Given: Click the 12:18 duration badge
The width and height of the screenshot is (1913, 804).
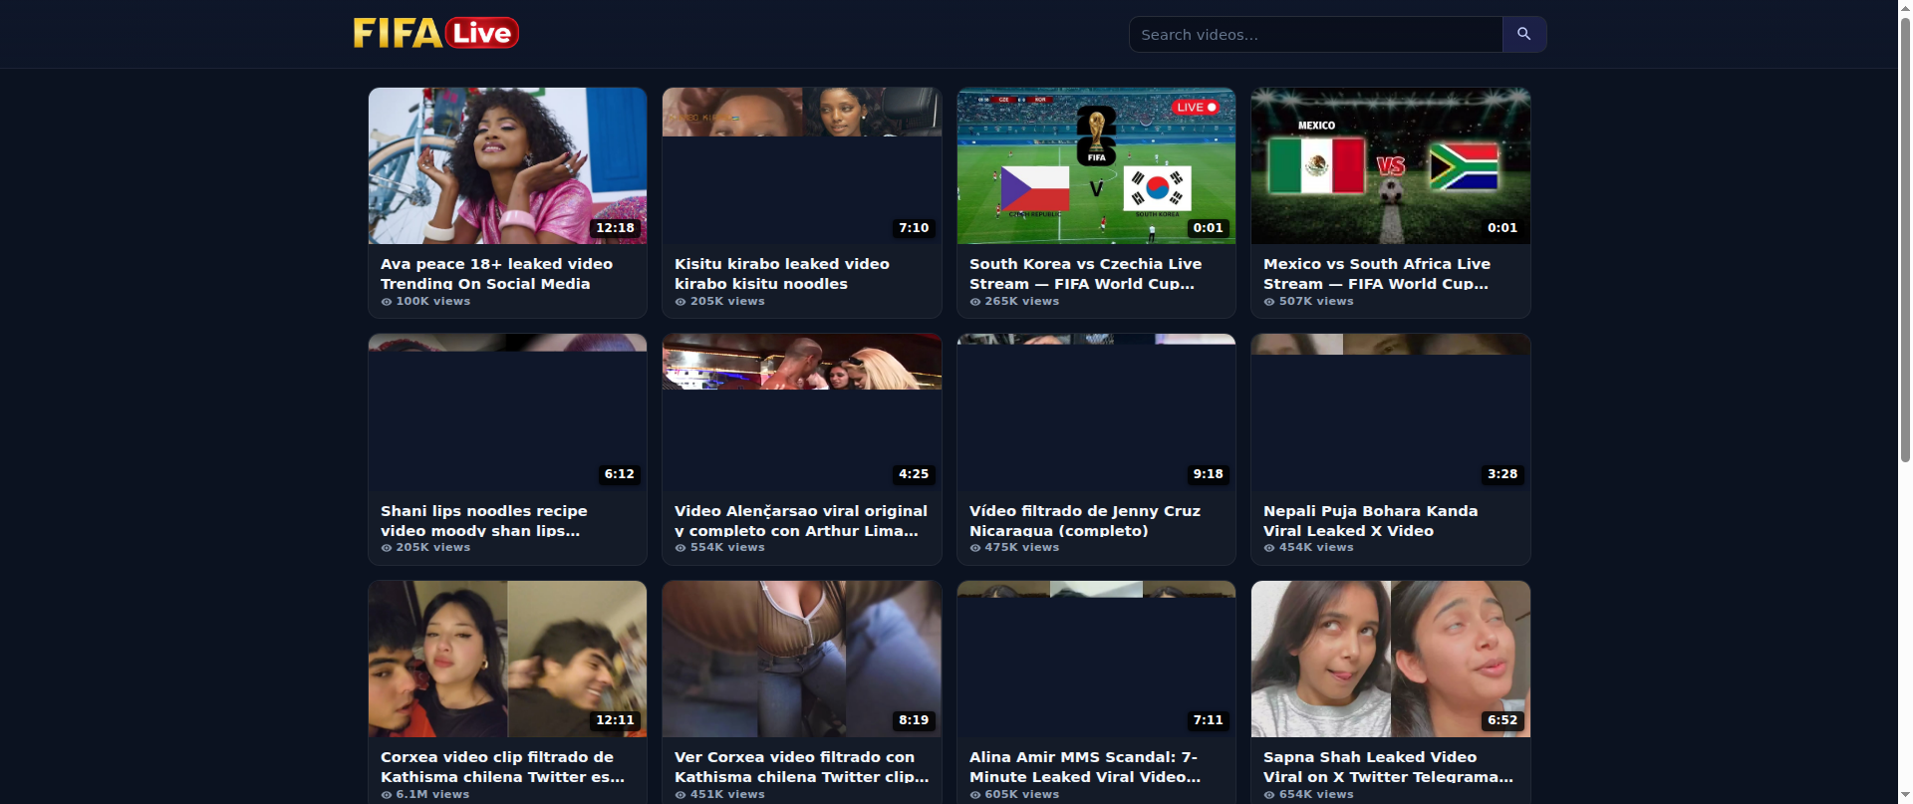Looking at the screenshot, I should pos(615,228).
